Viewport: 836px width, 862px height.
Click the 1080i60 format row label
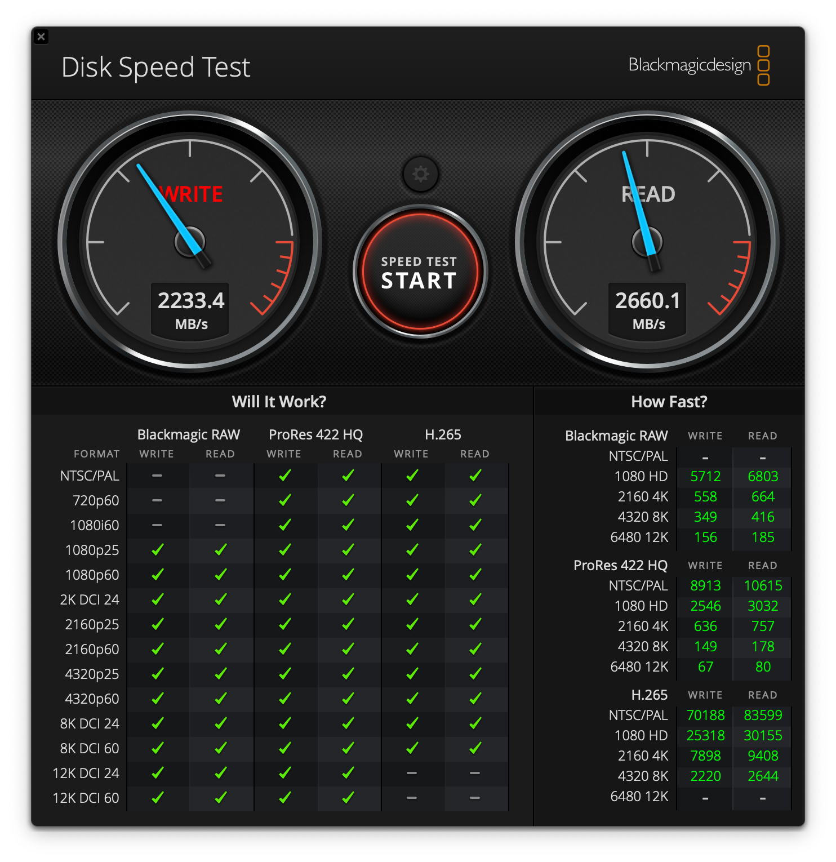pyautogui.click(x=95, y=526)
